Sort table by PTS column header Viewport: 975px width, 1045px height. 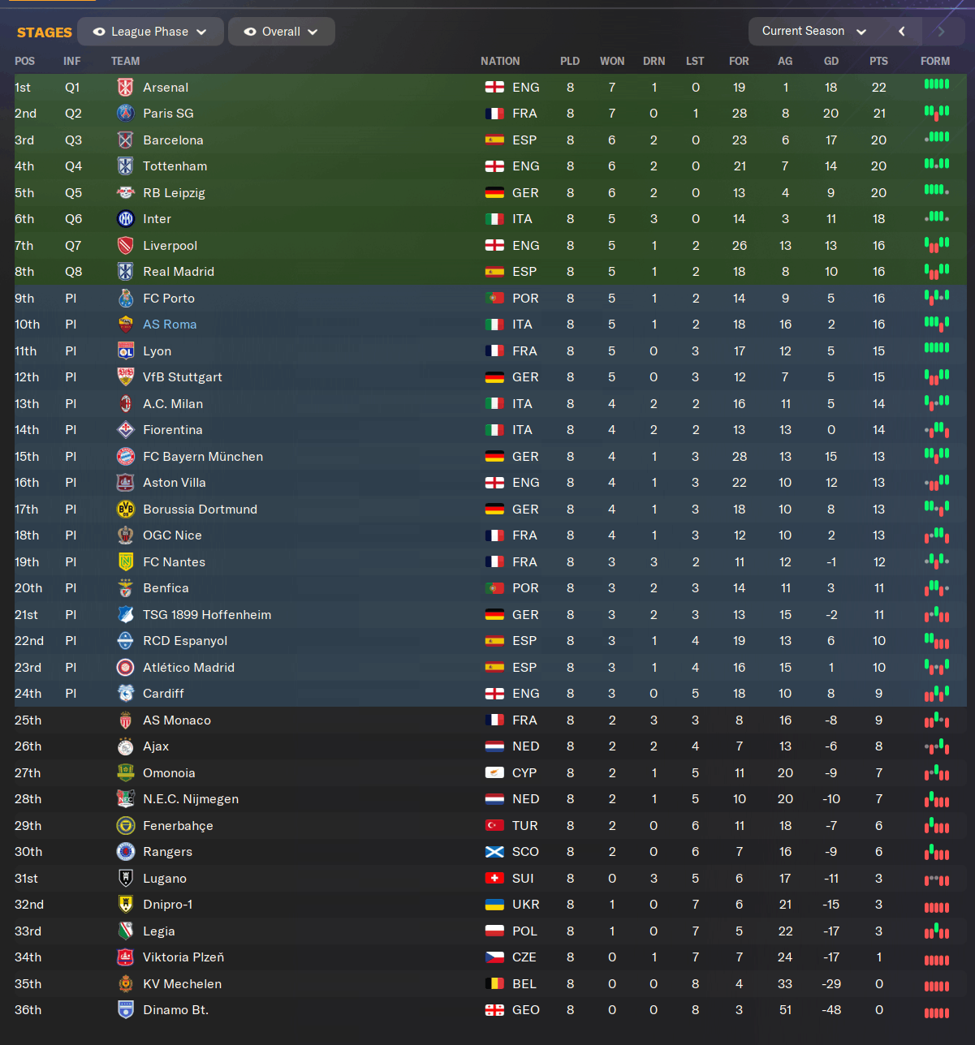tap(878, 61)
